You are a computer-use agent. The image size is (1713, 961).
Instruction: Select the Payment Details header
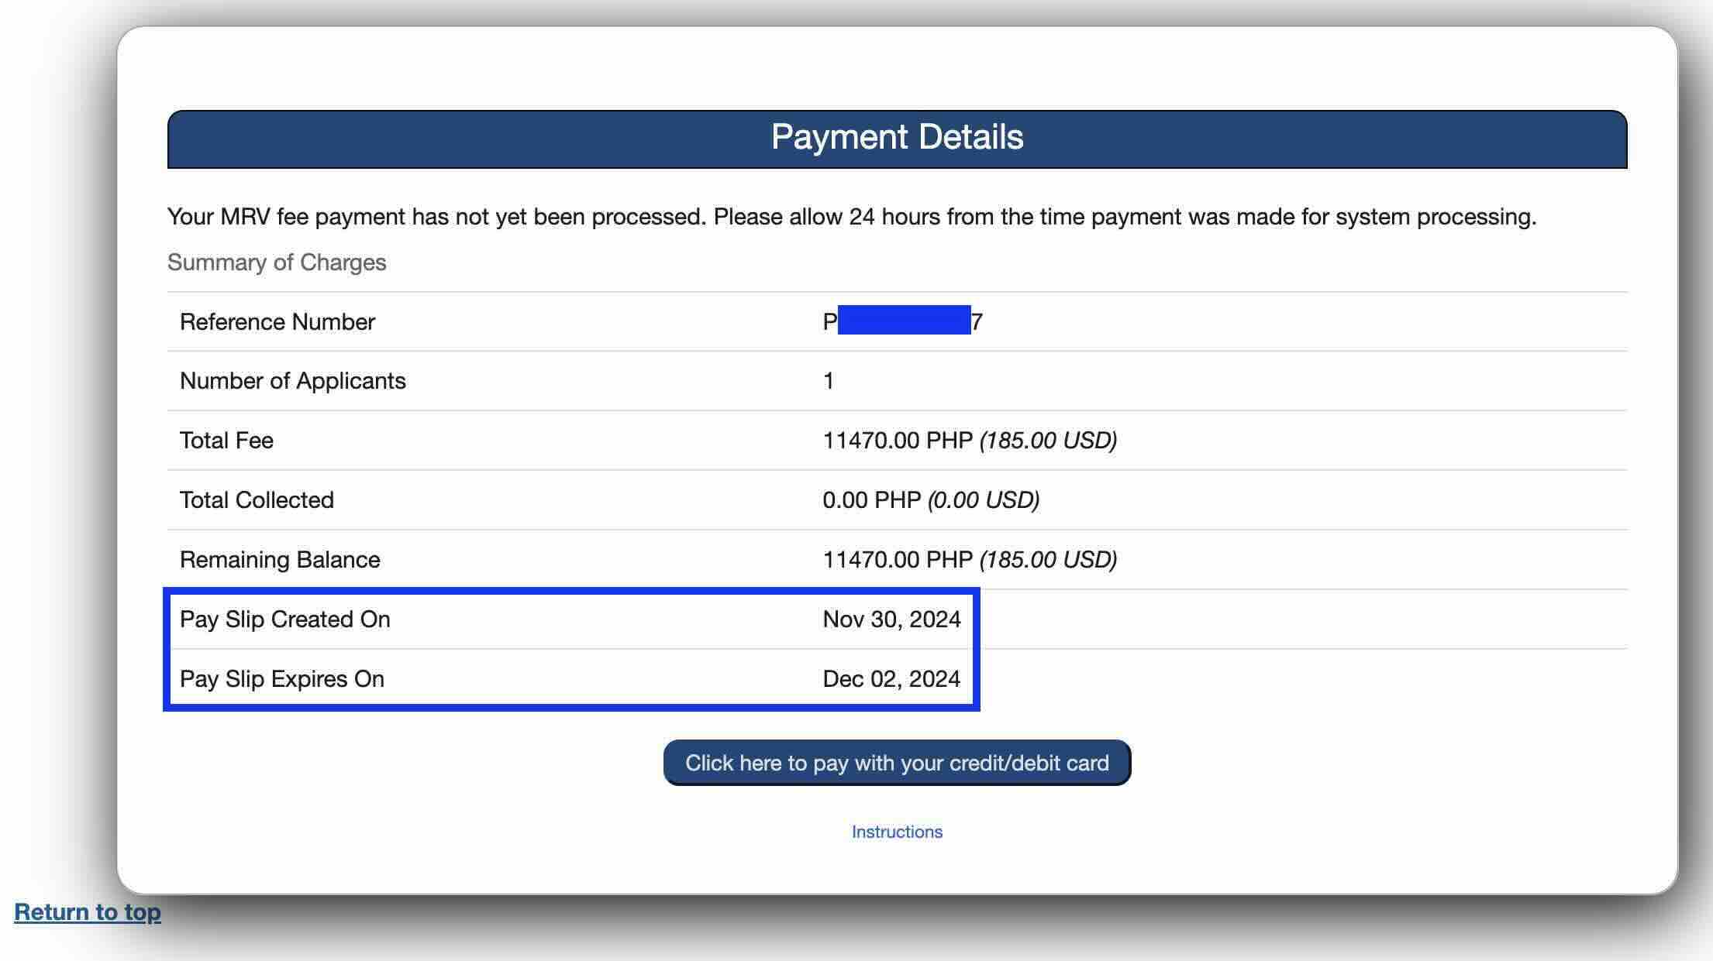[x=897, y=136]
